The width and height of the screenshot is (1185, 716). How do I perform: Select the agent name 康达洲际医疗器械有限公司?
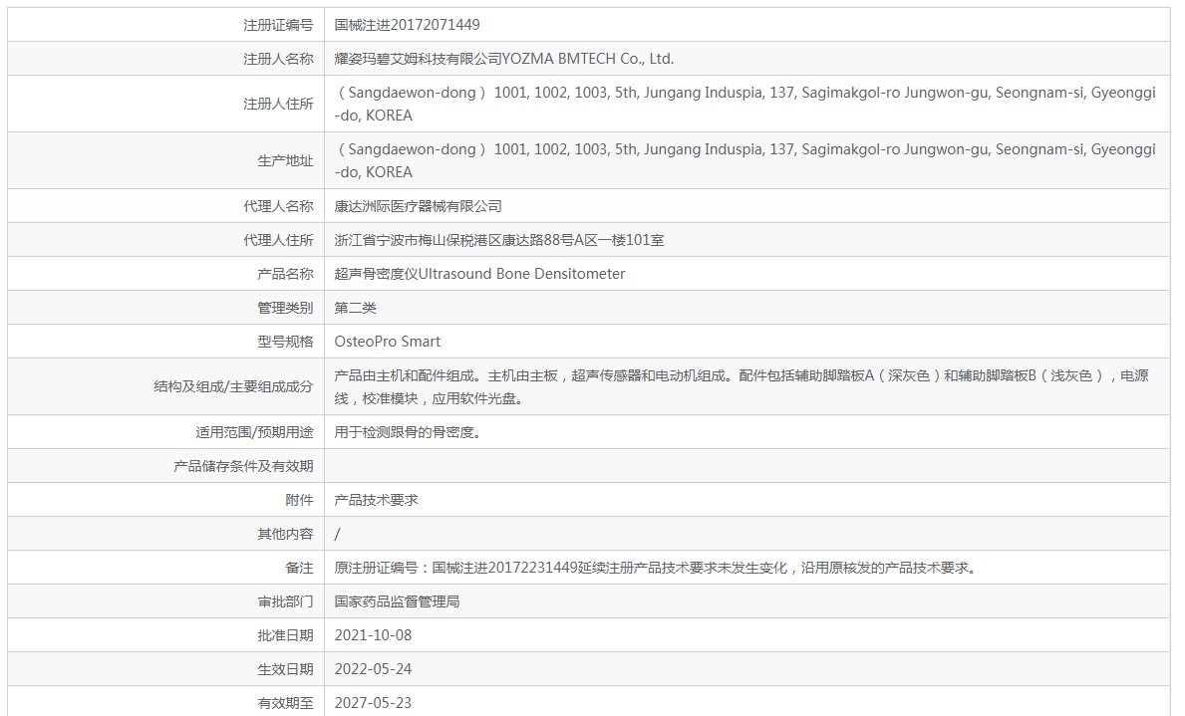coord(418,206)
